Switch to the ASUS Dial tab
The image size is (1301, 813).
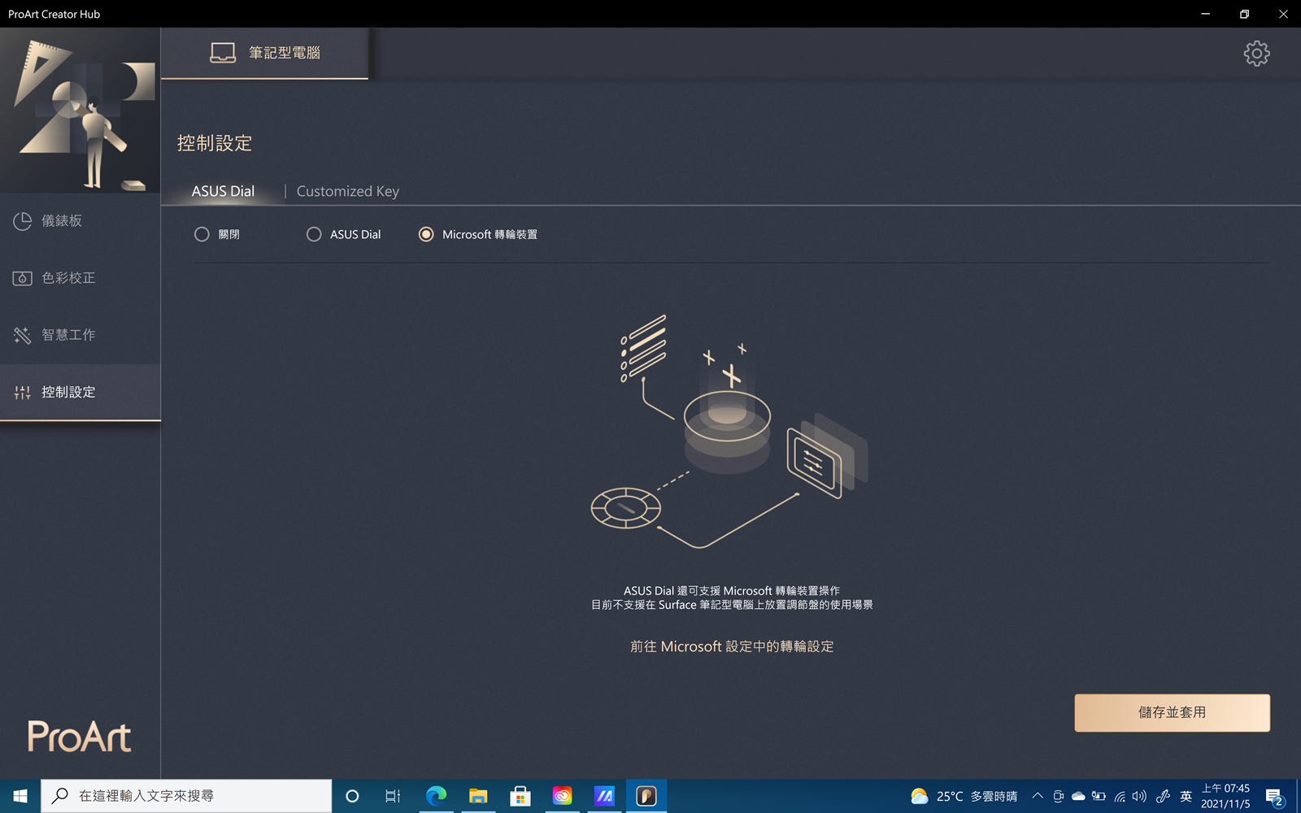(223, 191)
